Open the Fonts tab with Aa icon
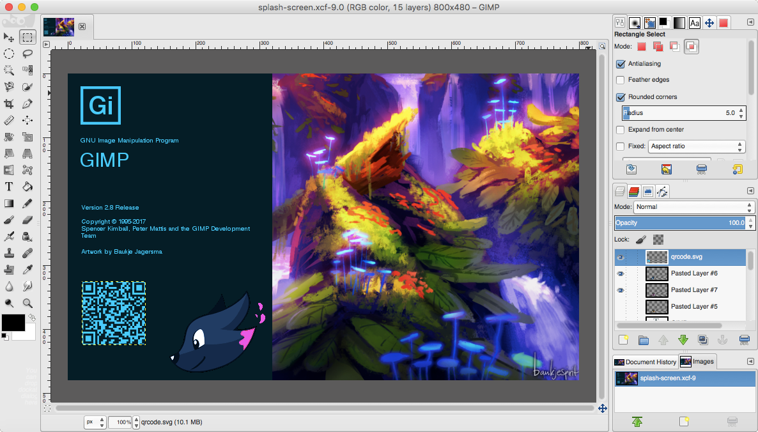Image resolution: width=758 pixels, height=432 pixels. 695,23
